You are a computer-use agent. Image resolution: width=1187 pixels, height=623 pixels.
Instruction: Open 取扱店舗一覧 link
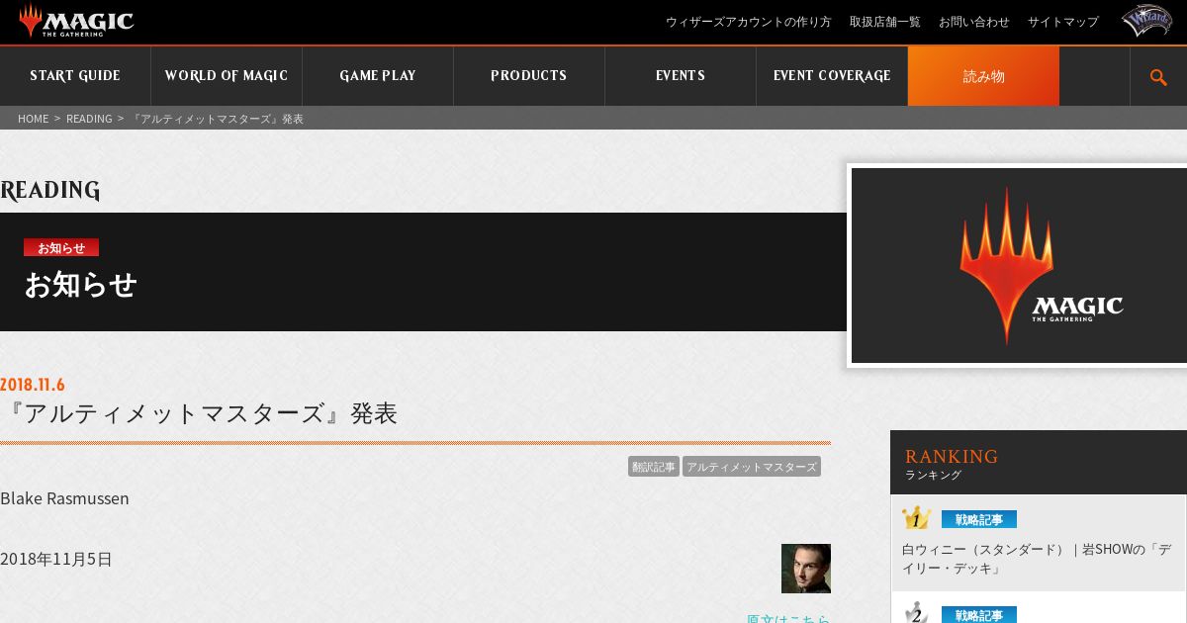[885, 22]
